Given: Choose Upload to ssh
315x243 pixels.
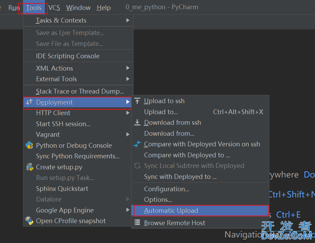Looking at the screenshot, I should [200, 101].
